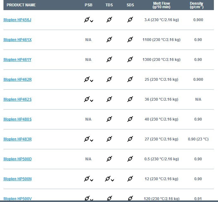Open SDS link icon for Moplen HP462R
The image size is (218, 202).
130,79
